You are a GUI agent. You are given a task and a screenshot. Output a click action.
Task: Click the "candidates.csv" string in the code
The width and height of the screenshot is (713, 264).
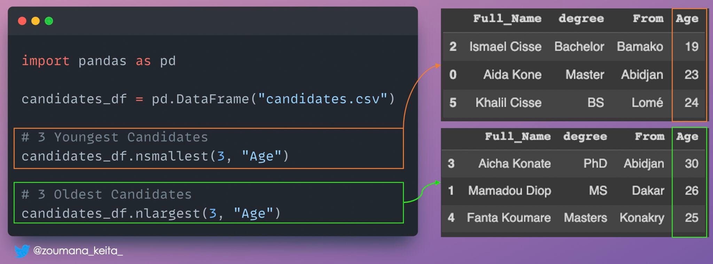[x=323, y=99]
